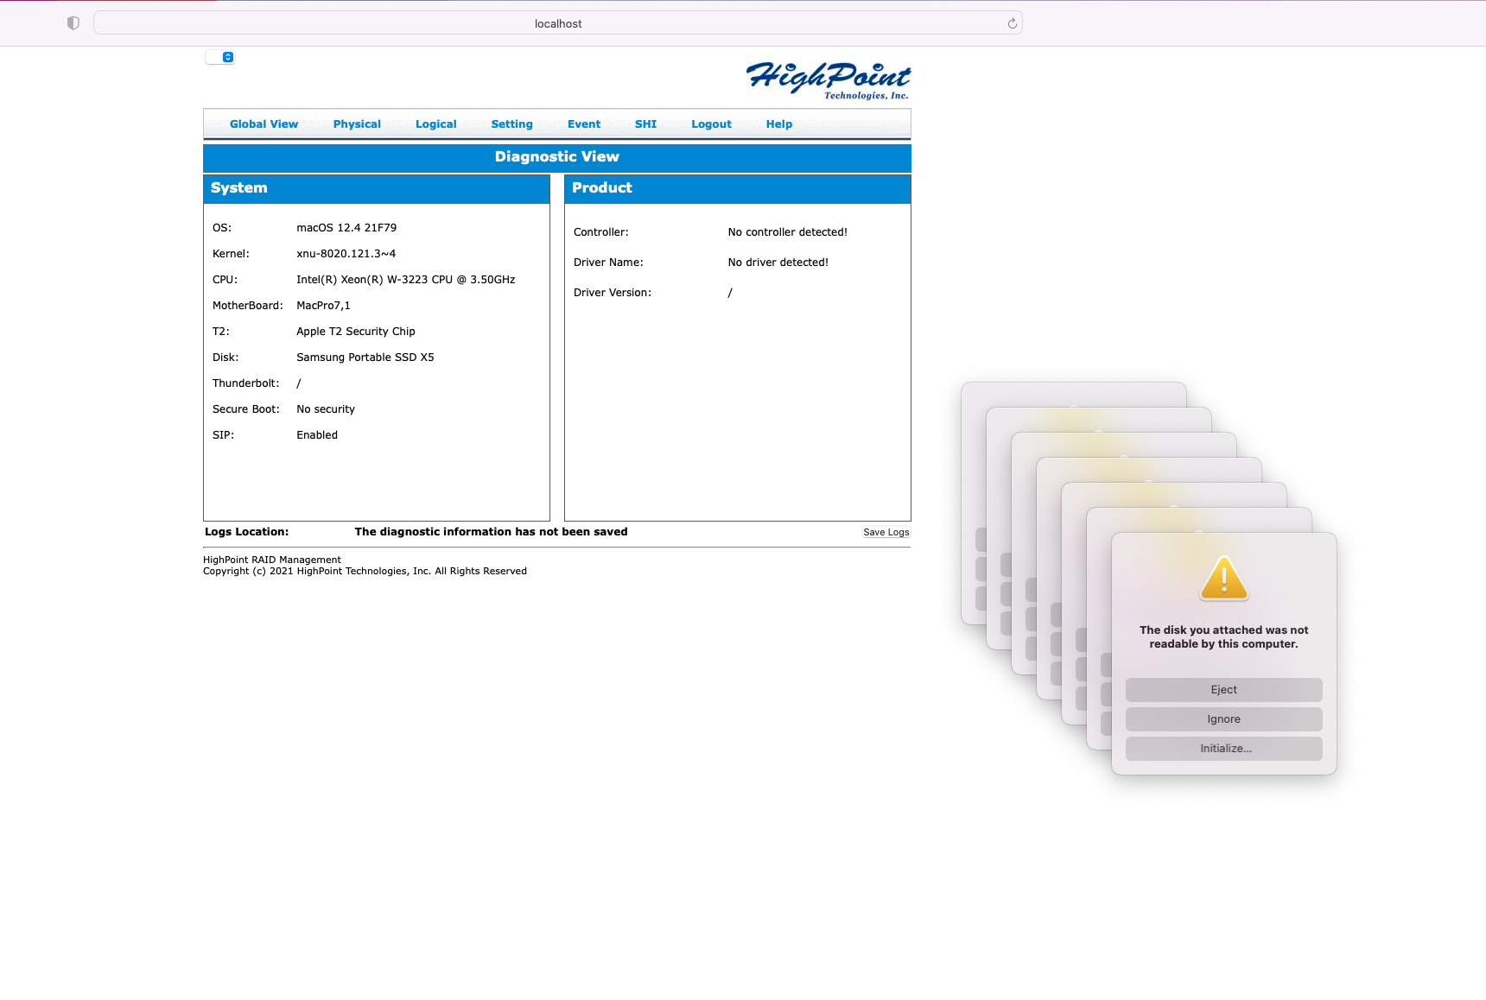Click the diagnostic information not saved message
1486x1000 pixels.
pyautogui.click(x=491, y=532)
